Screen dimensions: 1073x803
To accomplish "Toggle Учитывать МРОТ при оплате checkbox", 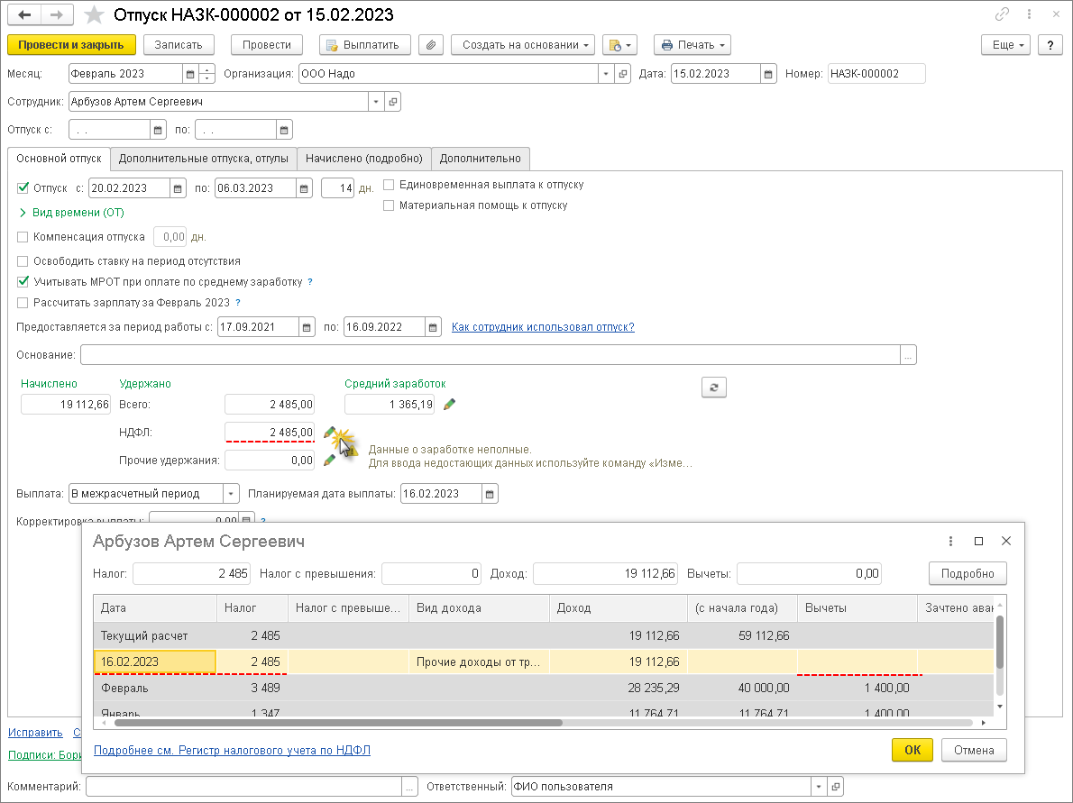I will 23,281.
